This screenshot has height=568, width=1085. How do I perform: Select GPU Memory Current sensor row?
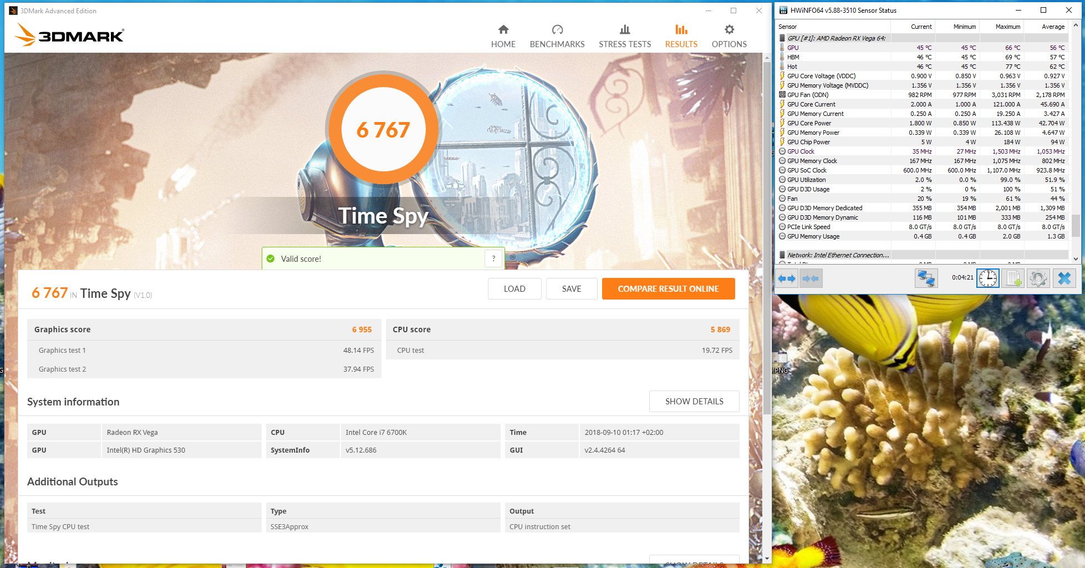[x=922, y=114]
